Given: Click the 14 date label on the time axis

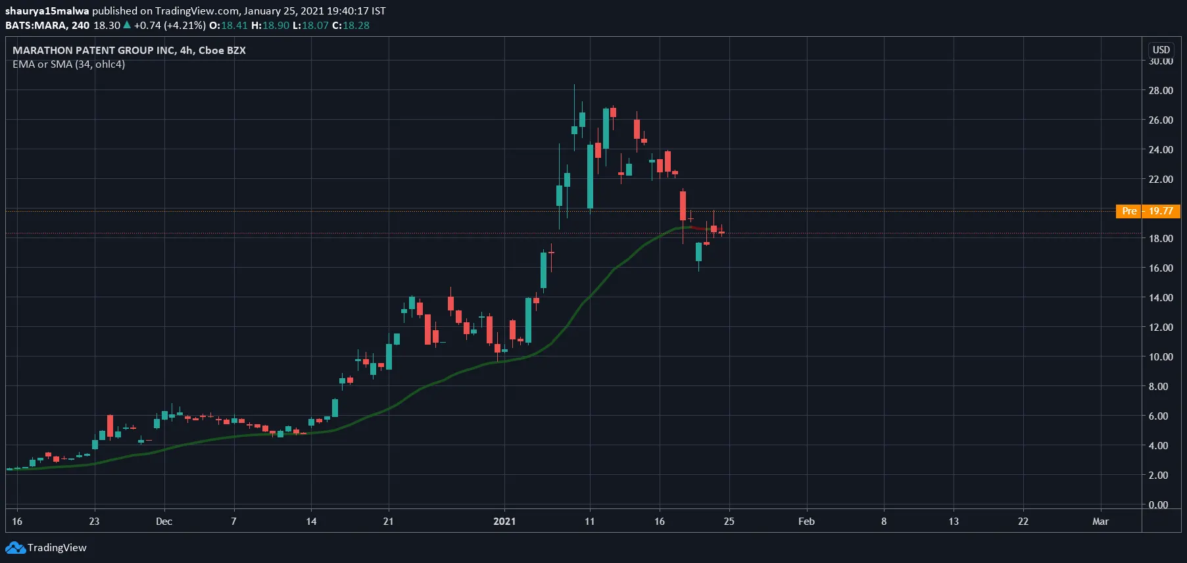Looking at the screenshot, I should click(311, 522).
